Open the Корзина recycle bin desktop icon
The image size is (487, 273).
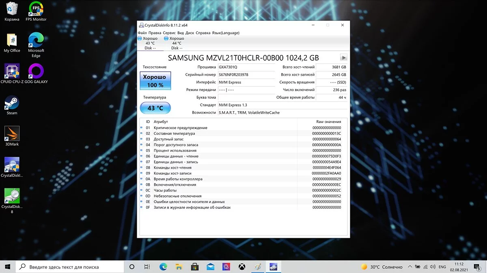coord(12,11)
